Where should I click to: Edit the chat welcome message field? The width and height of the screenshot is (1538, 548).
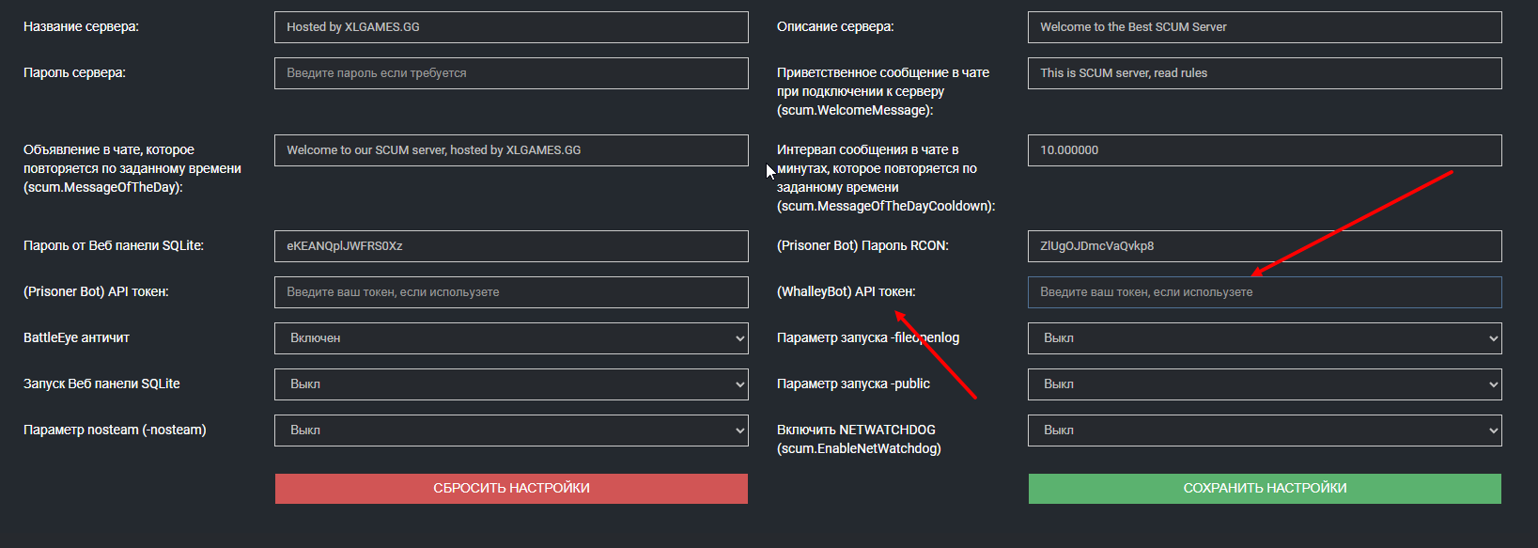1265,73
